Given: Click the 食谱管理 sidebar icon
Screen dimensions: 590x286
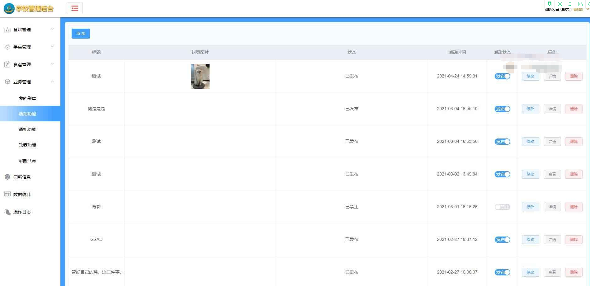Looking at the screenshot, I should (7, 64).
